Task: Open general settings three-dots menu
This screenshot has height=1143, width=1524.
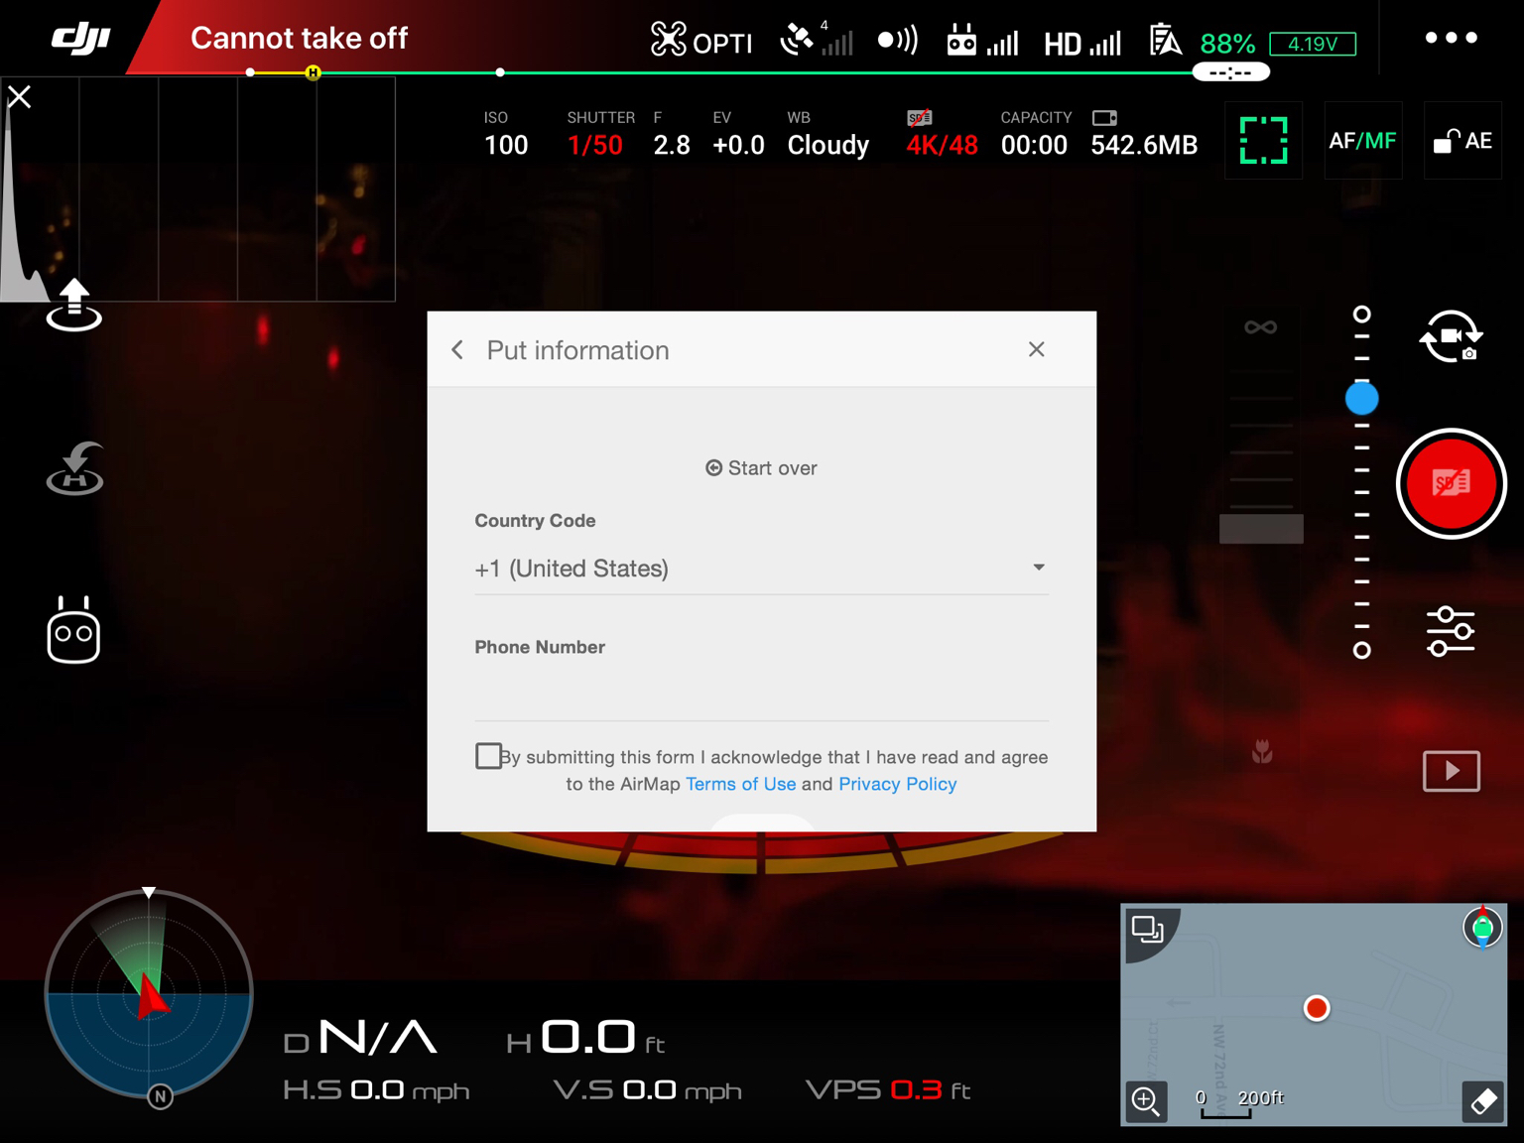Action: point(1451,38)
